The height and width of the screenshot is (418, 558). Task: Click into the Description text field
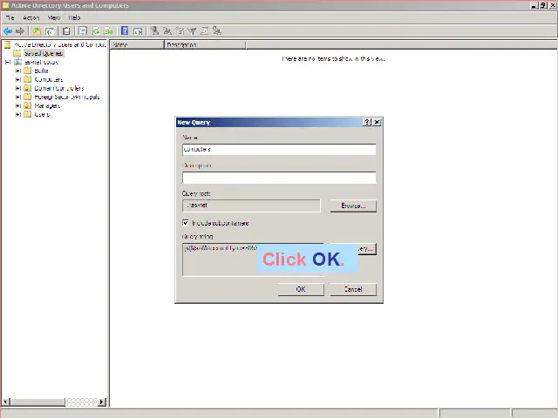point(279,178)
